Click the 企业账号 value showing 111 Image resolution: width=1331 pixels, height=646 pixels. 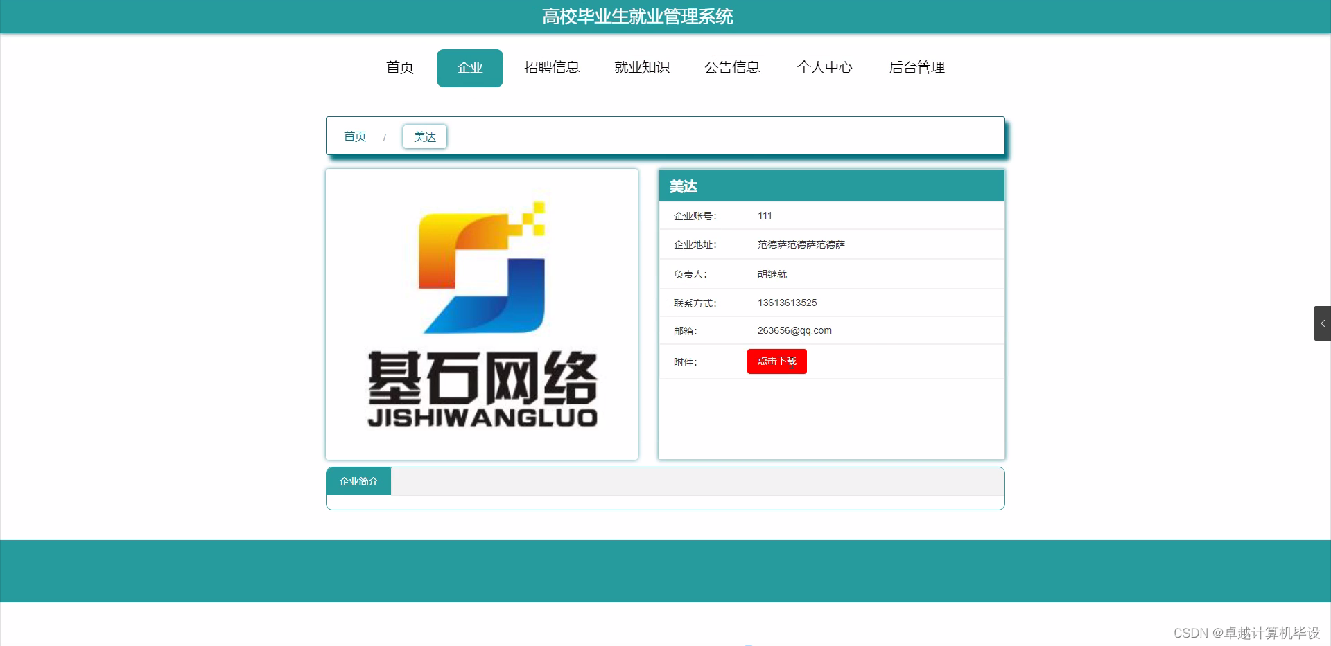coord(765,215)
